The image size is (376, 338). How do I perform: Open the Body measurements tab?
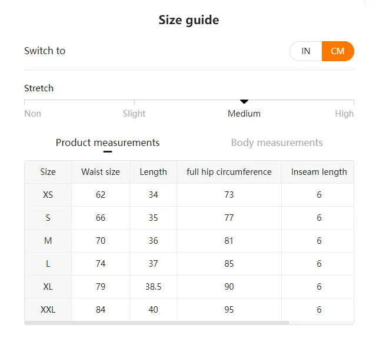point(277,143)
